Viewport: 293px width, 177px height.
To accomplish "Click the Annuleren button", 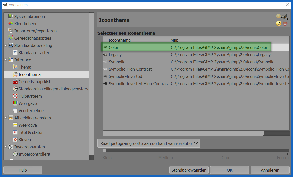I will 270,170.
